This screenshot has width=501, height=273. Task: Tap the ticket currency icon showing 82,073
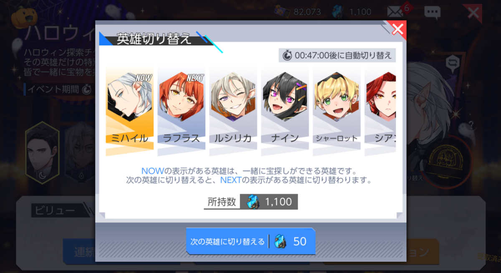pos(283,12)
